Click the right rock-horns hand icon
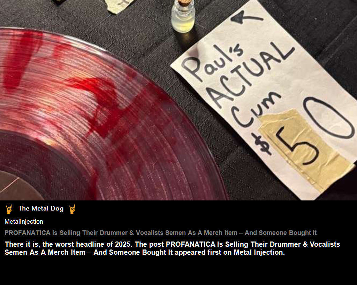357x285 pixels. (x=72, y=209)
